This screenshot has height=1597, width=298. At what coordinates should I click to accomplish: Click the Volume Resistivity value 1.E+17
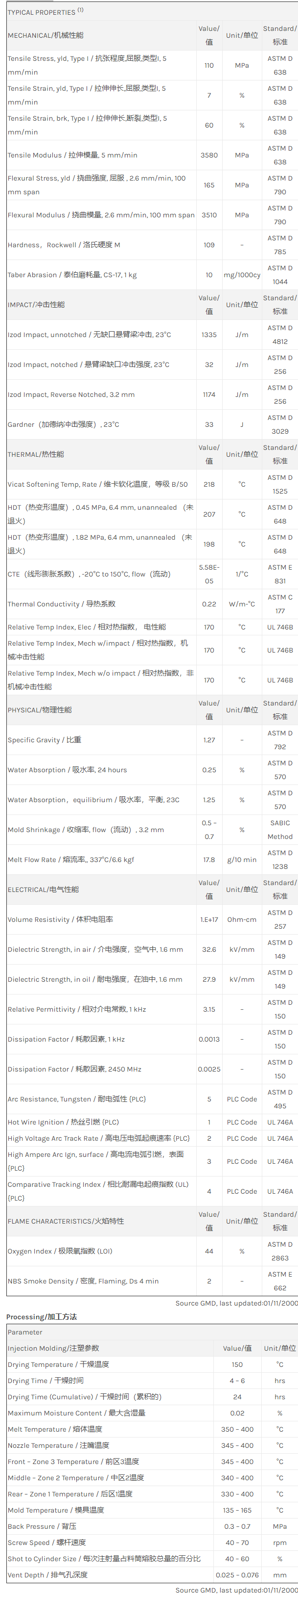(209, 919)
